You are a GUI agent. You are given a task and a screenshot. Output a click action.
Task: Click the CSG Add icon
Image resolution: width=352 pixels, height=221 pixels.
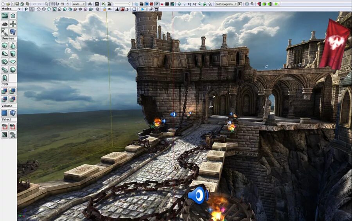pos(5,91)
